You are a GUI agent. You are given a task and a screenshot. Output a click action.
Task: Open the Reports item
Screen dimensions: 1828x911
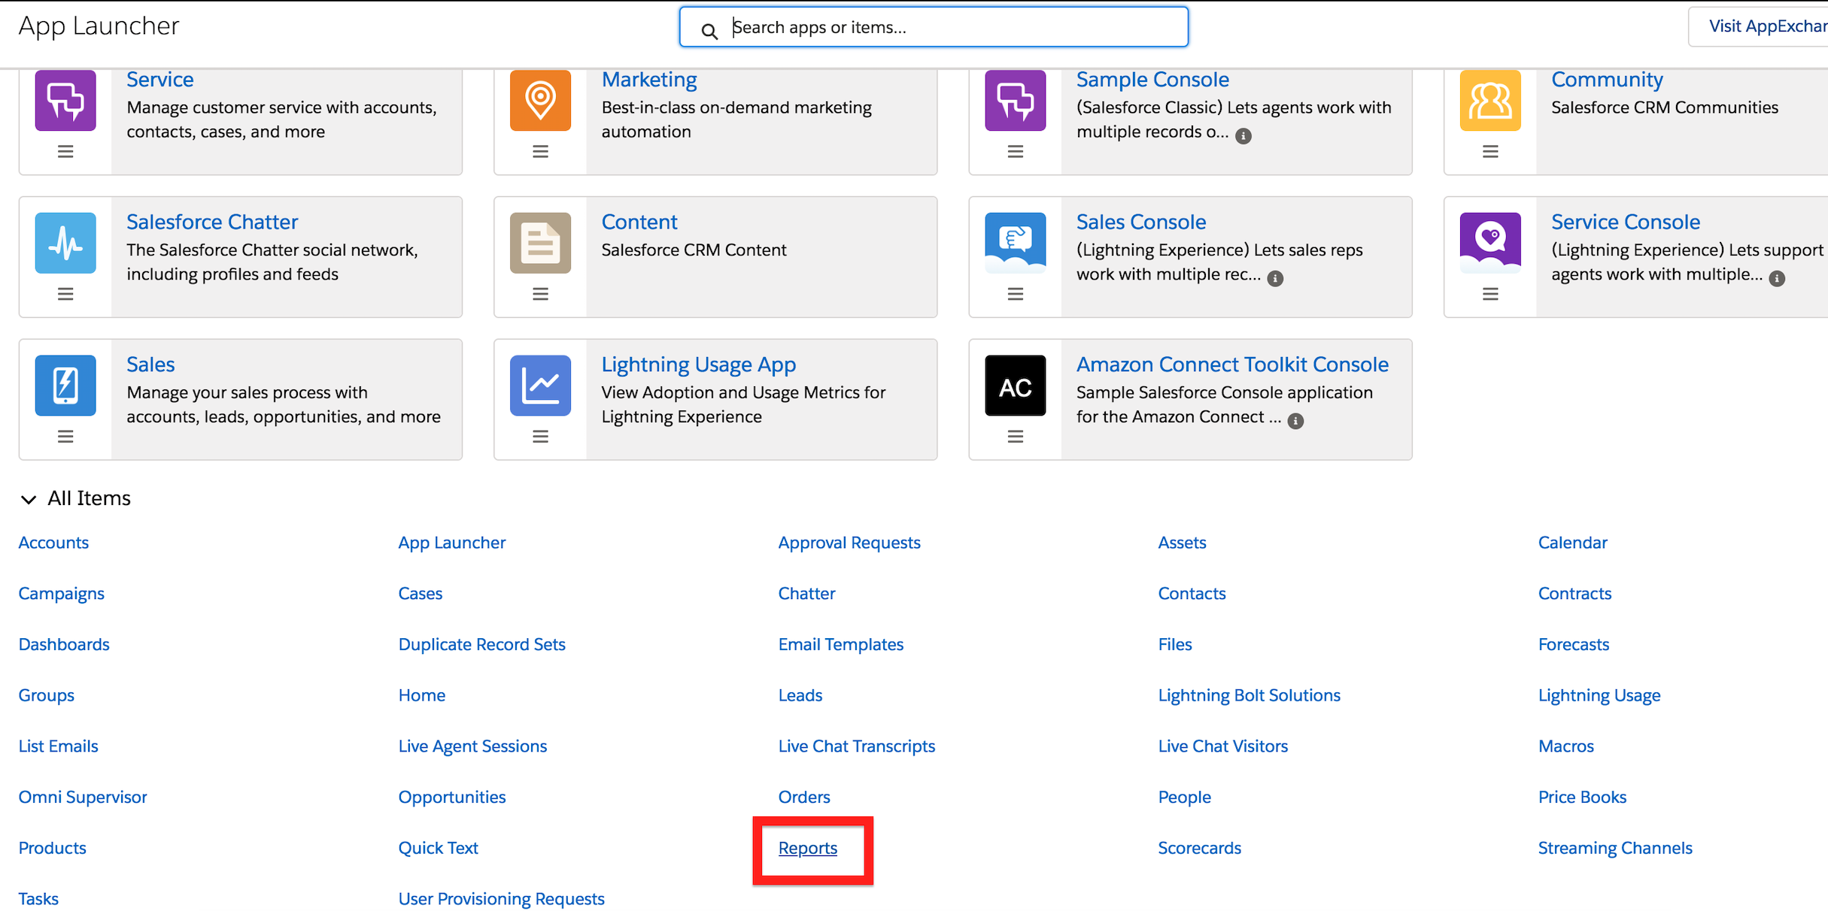pos(807,848)
